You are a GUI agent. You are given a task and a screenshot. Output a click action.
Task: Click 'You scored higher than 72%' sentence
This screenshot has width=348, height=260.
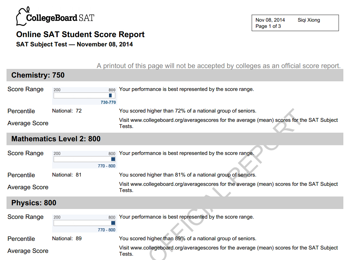[x=188, y=111]
